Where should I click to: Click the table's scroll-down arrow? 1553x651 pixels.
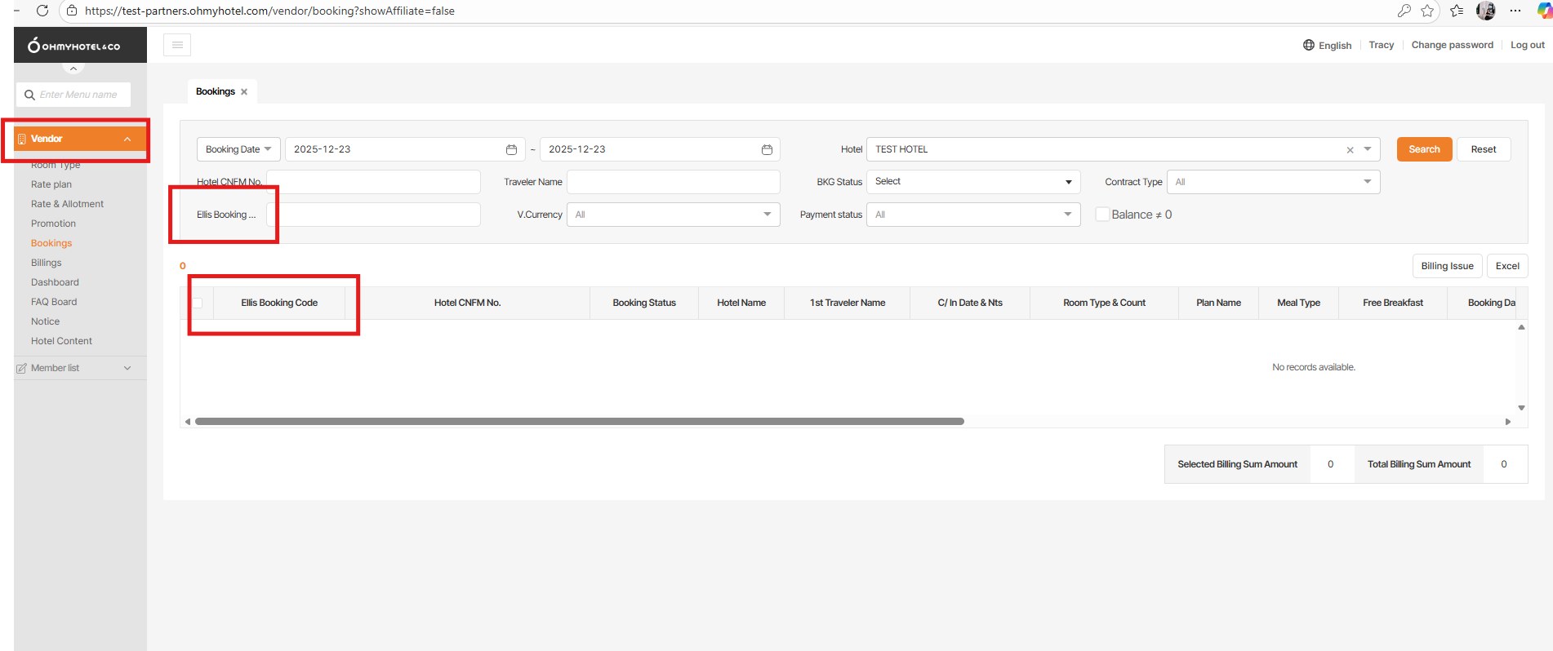click(x=1521, y=408)
